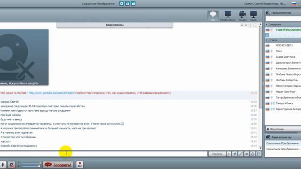Viewport: 301px width, 169px height.
Task: Click the blue shield icon under the presenter
Action: click(x=267, y=35)
